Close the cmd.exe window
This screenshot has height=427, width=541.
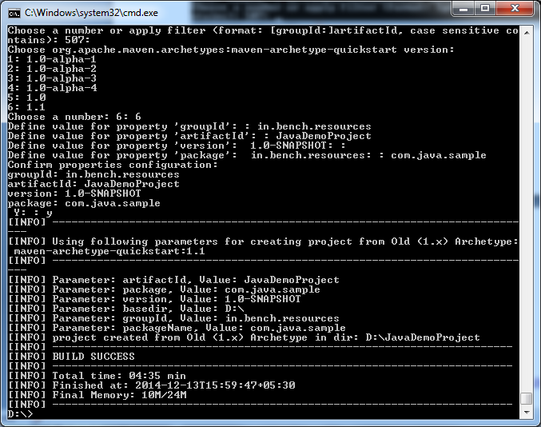coord(515,9)
